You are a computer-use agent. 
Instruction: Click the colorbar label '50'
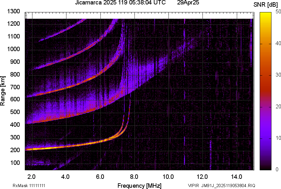click(278, 12)
